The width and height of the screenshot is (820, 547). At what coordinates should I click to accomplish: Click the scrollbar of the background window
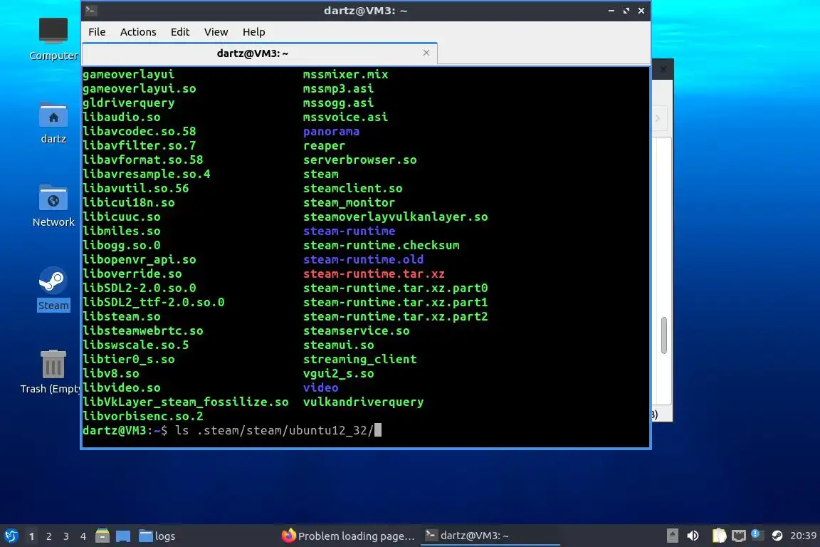[664, 335]
